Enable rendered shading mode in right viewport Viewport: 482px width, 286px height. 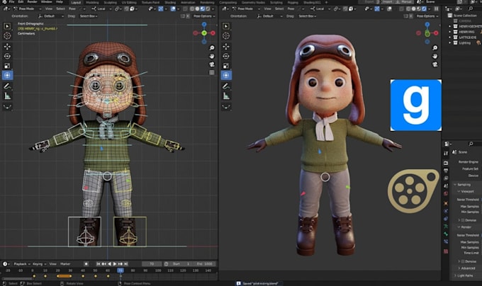point(424,9)
